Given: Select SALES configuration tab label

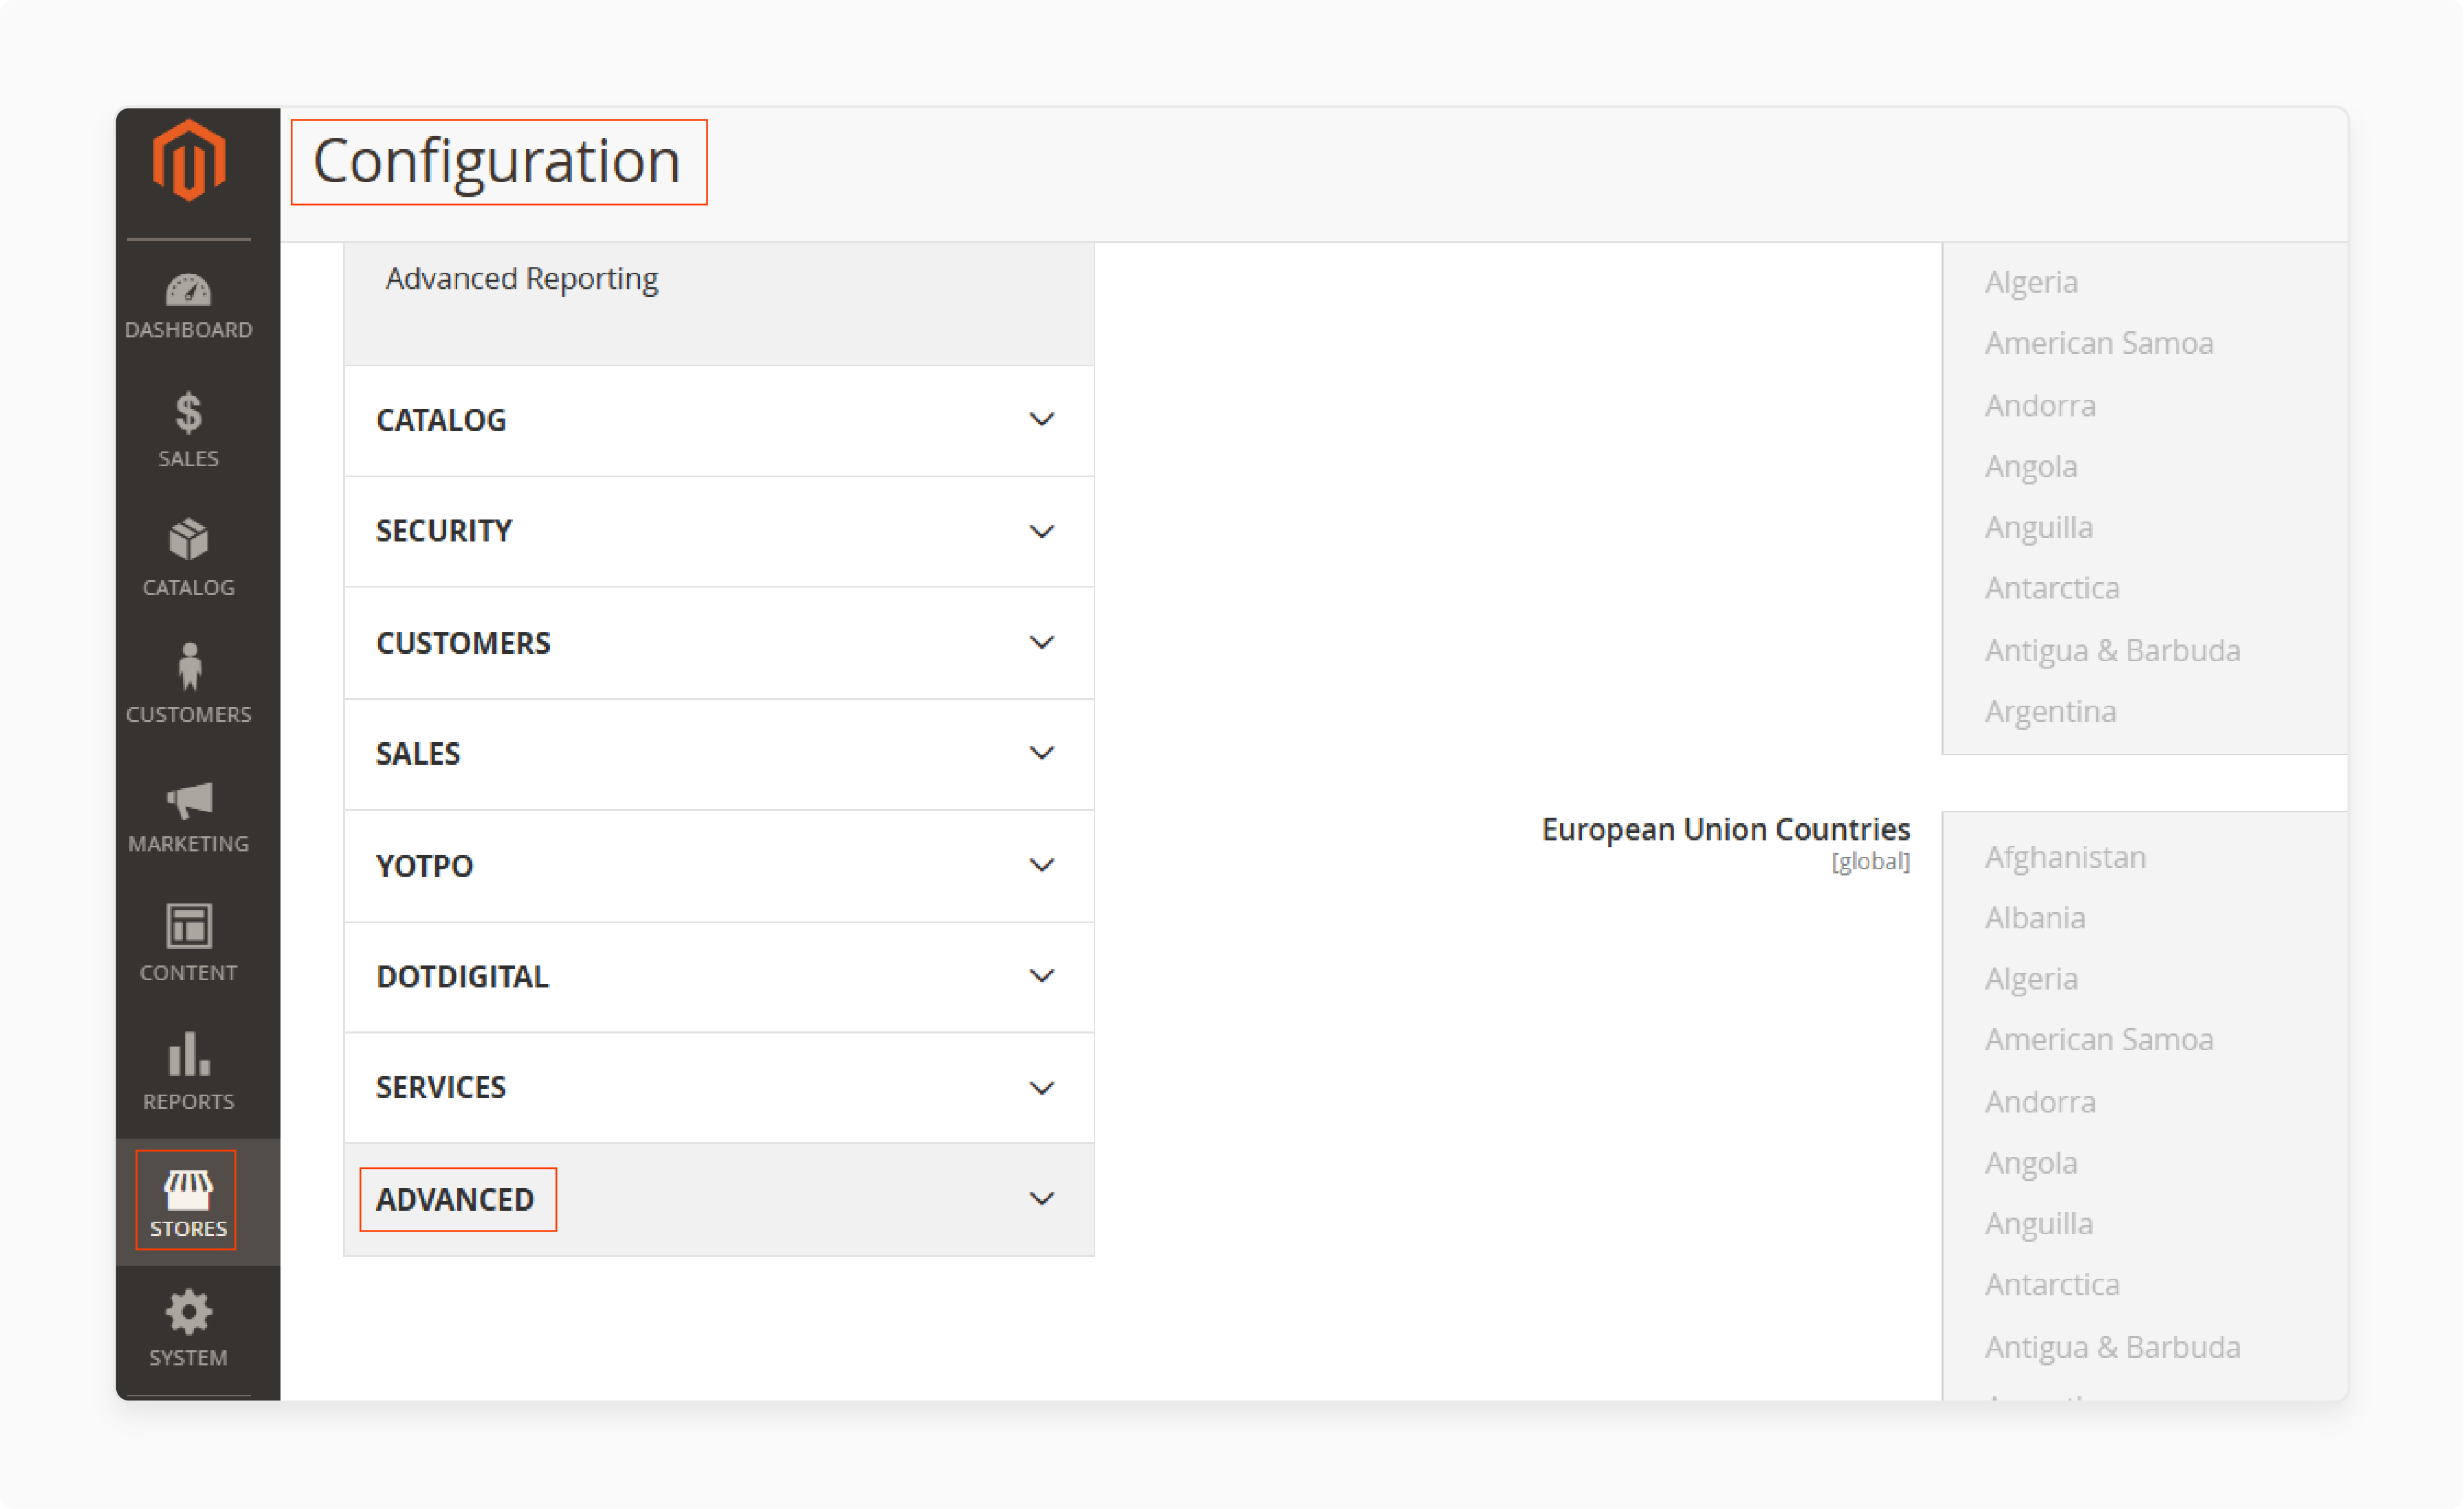Looking at the screenshot, I should [x=418, y=754].
